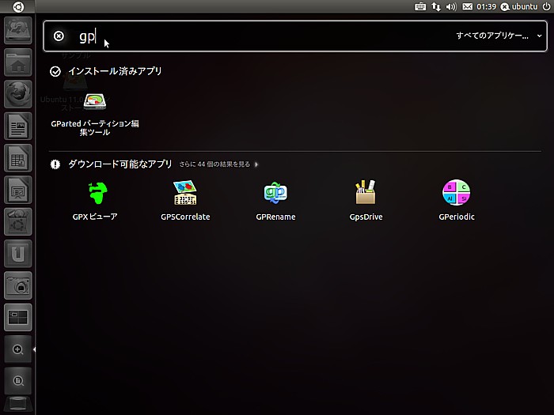Open keyboard indicator in top panel
Viewport: 554px width, 415px height.
(419, 6)
